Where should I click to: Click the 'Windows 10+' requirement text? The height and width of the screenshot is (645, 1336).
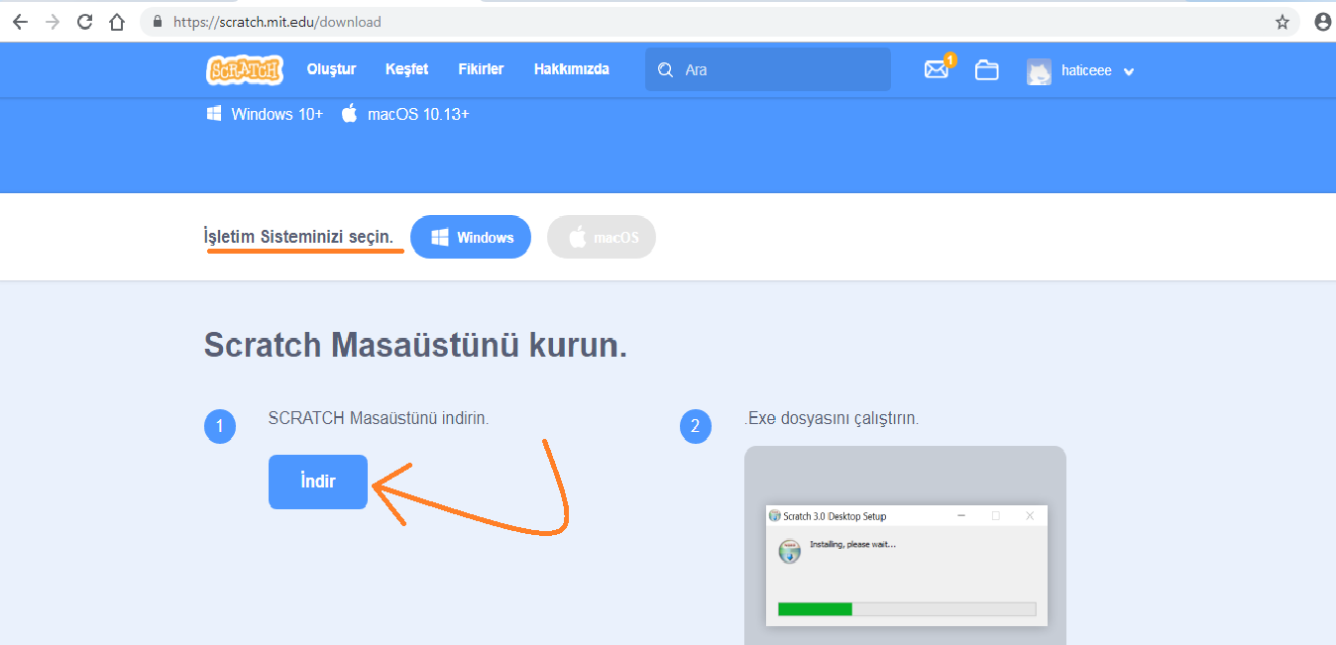point(278,114)
